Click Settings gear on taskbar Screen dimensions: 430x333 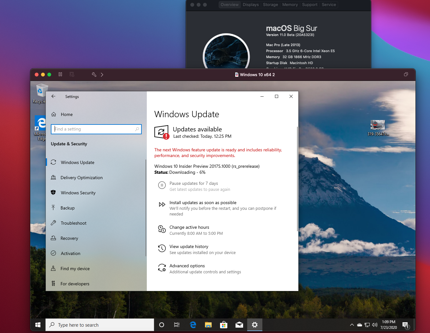click(x=255, y=325)
